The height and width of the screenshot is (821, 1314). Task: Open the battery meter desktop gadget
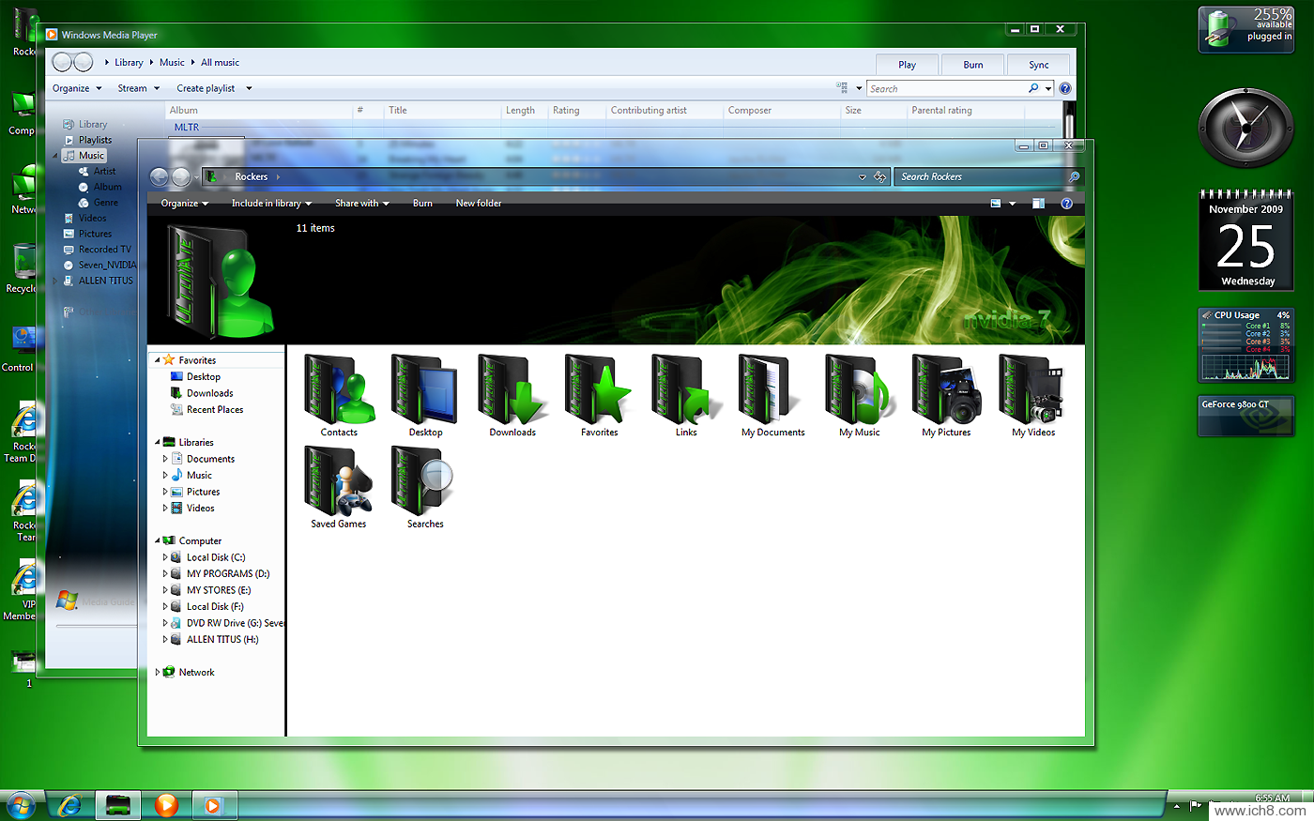coord(1245,29)
